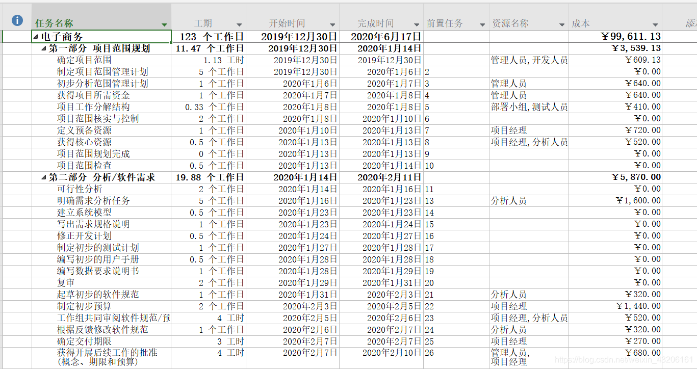
Task: Select the 根据反馈修改软件规范 task
Action: (x=102, y=330)
